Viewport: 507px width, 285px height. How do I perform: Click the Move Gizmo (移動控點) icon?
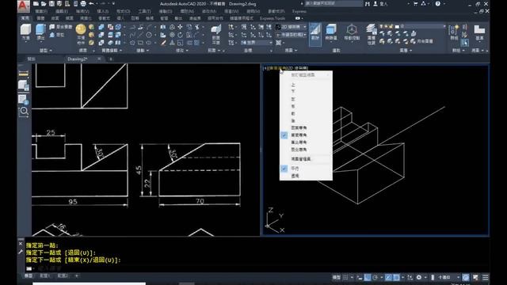coord(352,32)
